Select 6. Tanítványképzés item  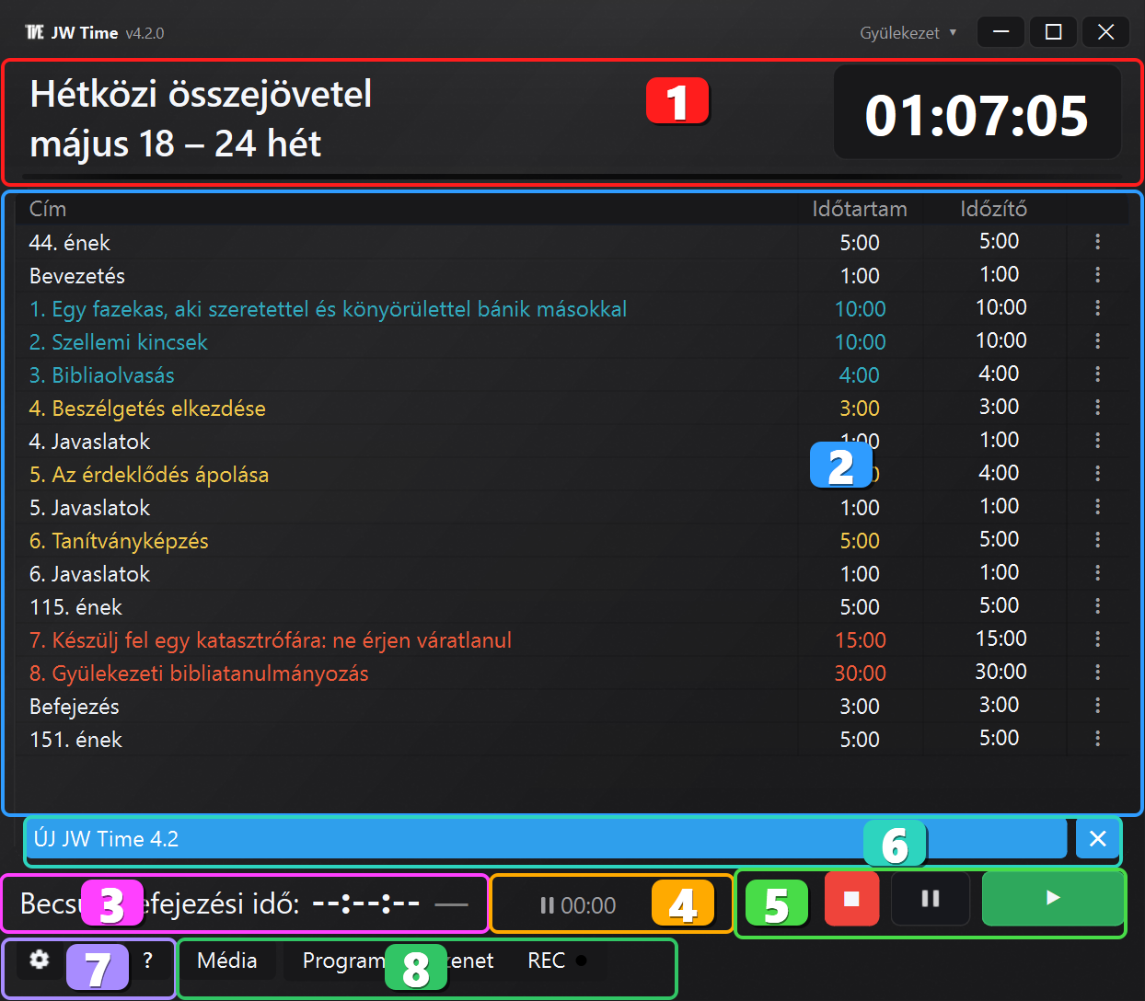(x=119, y=541)
